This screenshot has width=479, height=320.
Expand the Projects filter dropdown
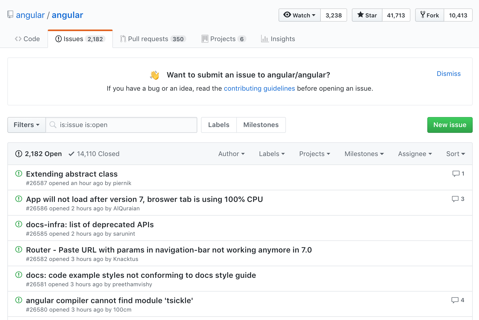315,154
